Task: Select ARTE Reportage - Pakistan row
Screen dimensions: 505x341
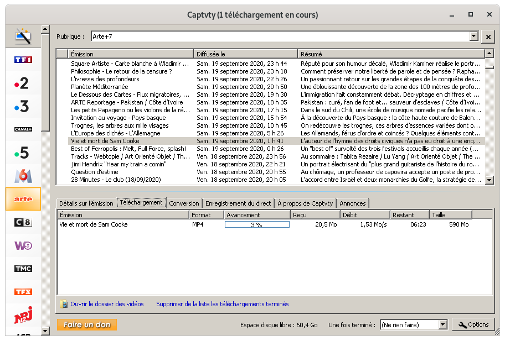Action: tap(276, 102)
